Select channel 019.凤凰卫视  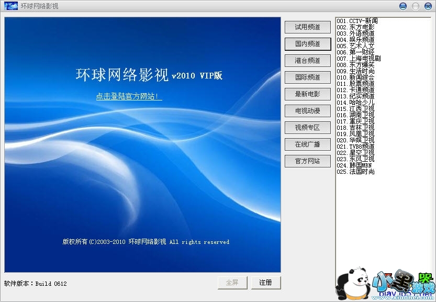[x=355, y=134]
